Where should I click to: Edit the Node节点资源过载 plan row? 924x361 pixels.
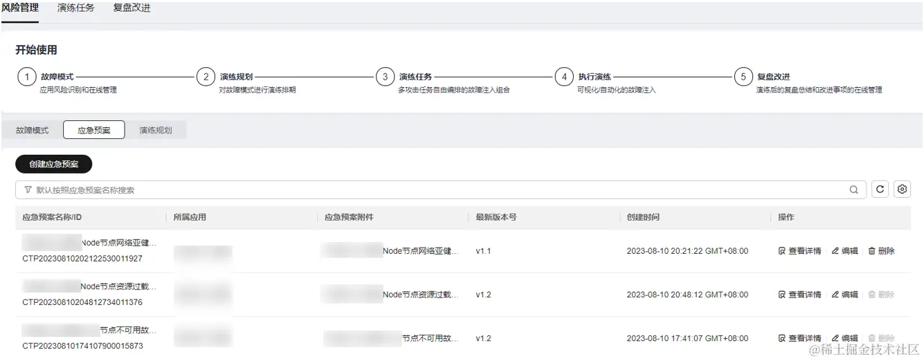pyautogui.click(x=844, y=295)
